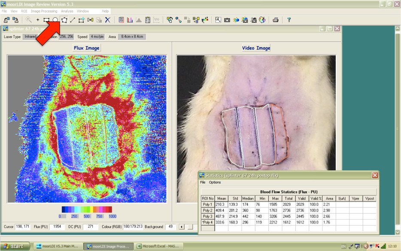Select the rectangle ROI tool

point(46,20)
